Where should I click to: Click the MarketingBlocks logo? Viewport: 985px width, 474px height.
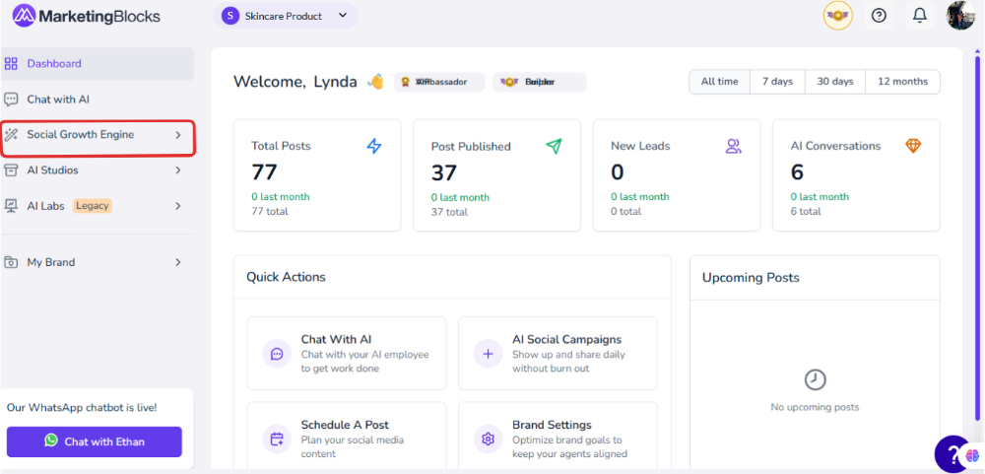[86, 16]
